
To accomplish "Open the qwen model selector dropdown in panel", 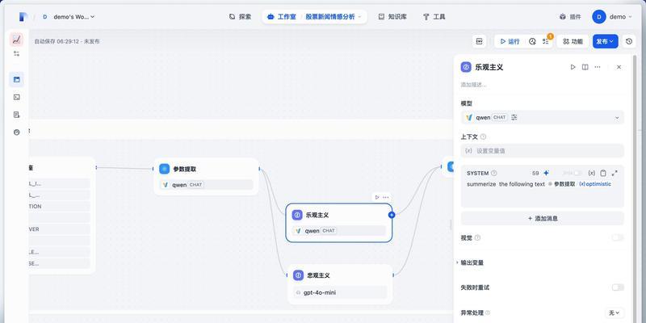I will pos(542,117).
